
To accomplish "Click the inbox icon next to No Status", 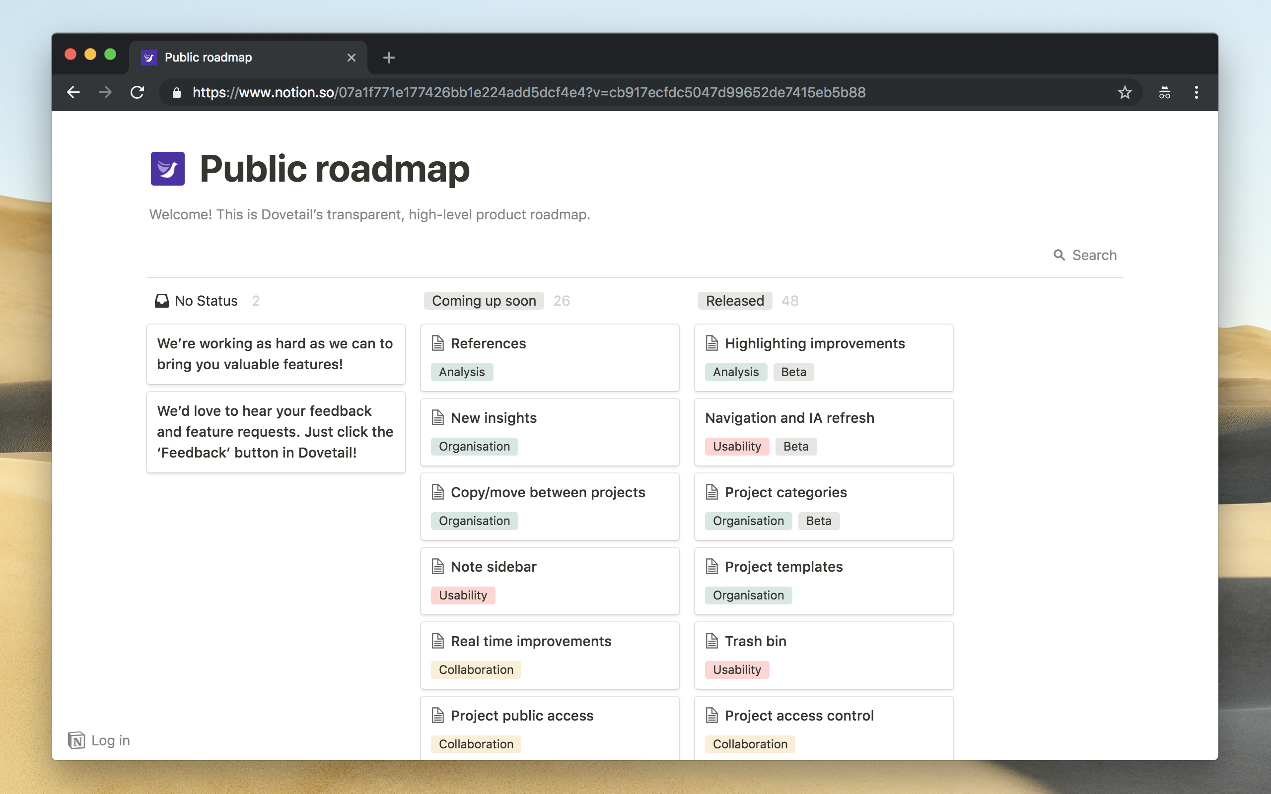I will (x=162, y=300).
